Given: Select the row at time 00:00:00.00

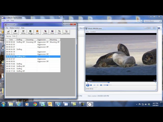Looking at the screenshot, I should (x=33, y=42).
